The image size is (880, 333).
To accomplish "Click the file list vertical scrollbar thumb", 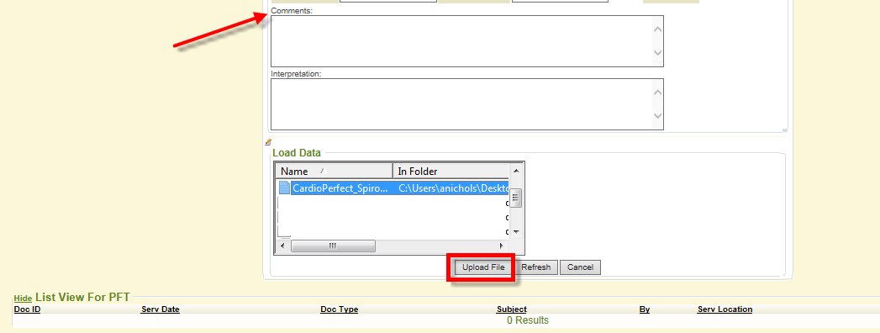I will tap(516, 198).
